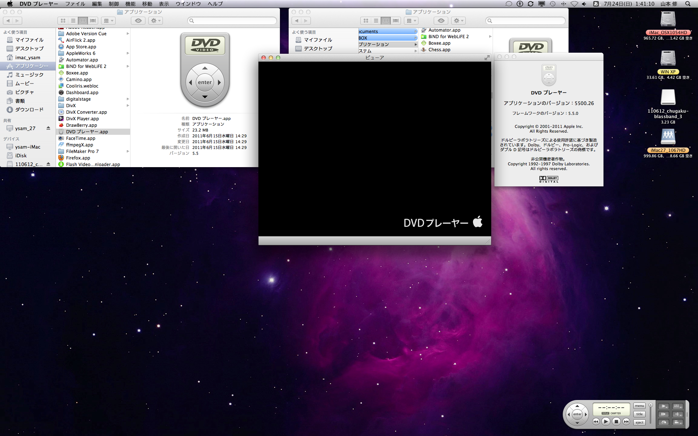The image size is (698, 436).
Task: Skip to previous chapter on the controller
Action: coord(596,421)
